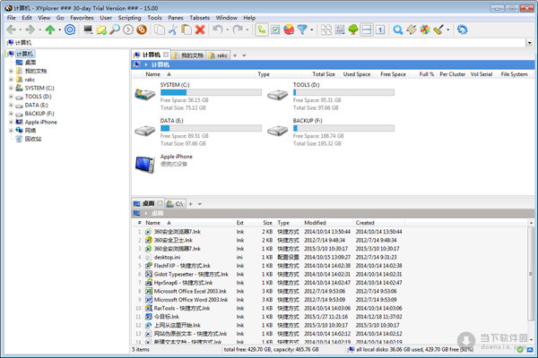538x358 pixels.
Task: Expand the SYSTEM (C:) tree node
Action: click(x=11, y=88)
